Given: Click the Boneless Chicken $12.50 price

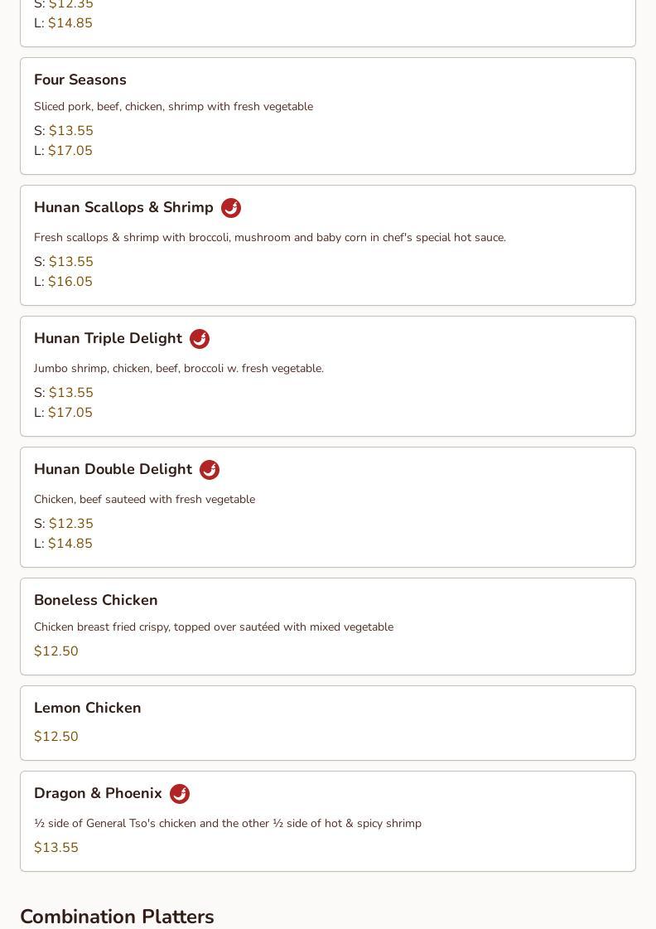Looking at the screenshot, I should coord(56,651).
